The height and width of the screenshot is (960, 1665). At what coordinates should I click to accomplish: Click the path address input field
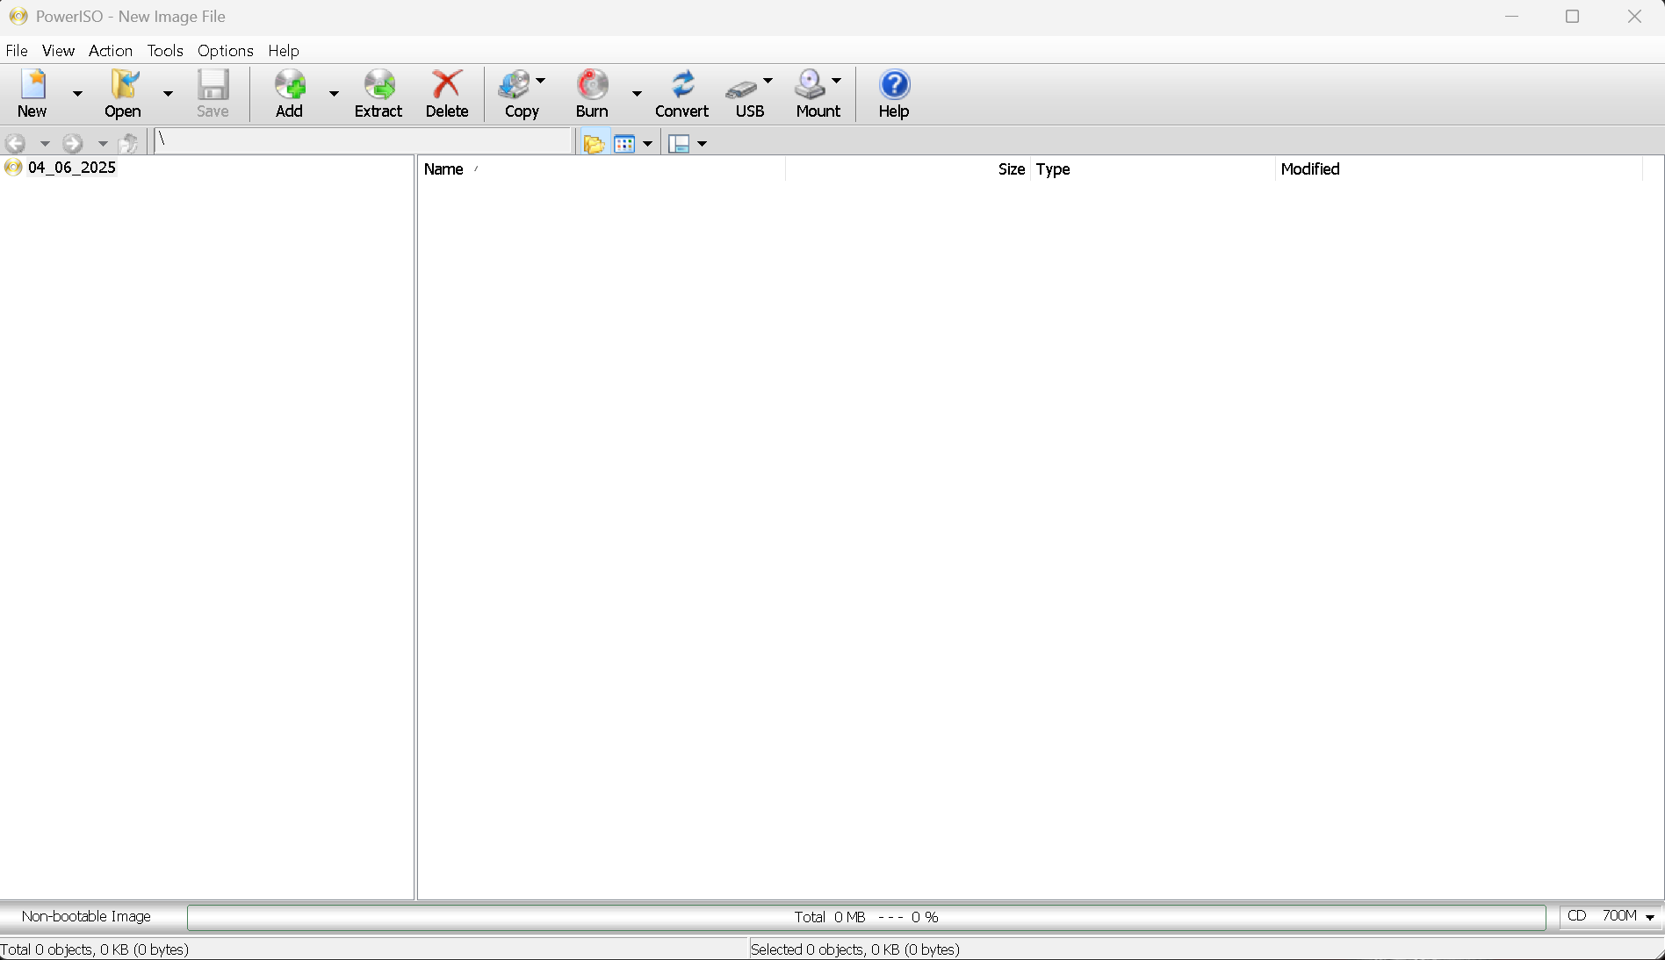coord(364,140)
